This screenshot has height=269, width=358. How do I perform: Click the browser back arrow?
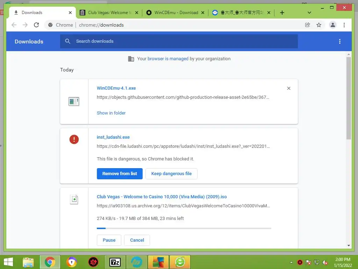coord(14,25)
